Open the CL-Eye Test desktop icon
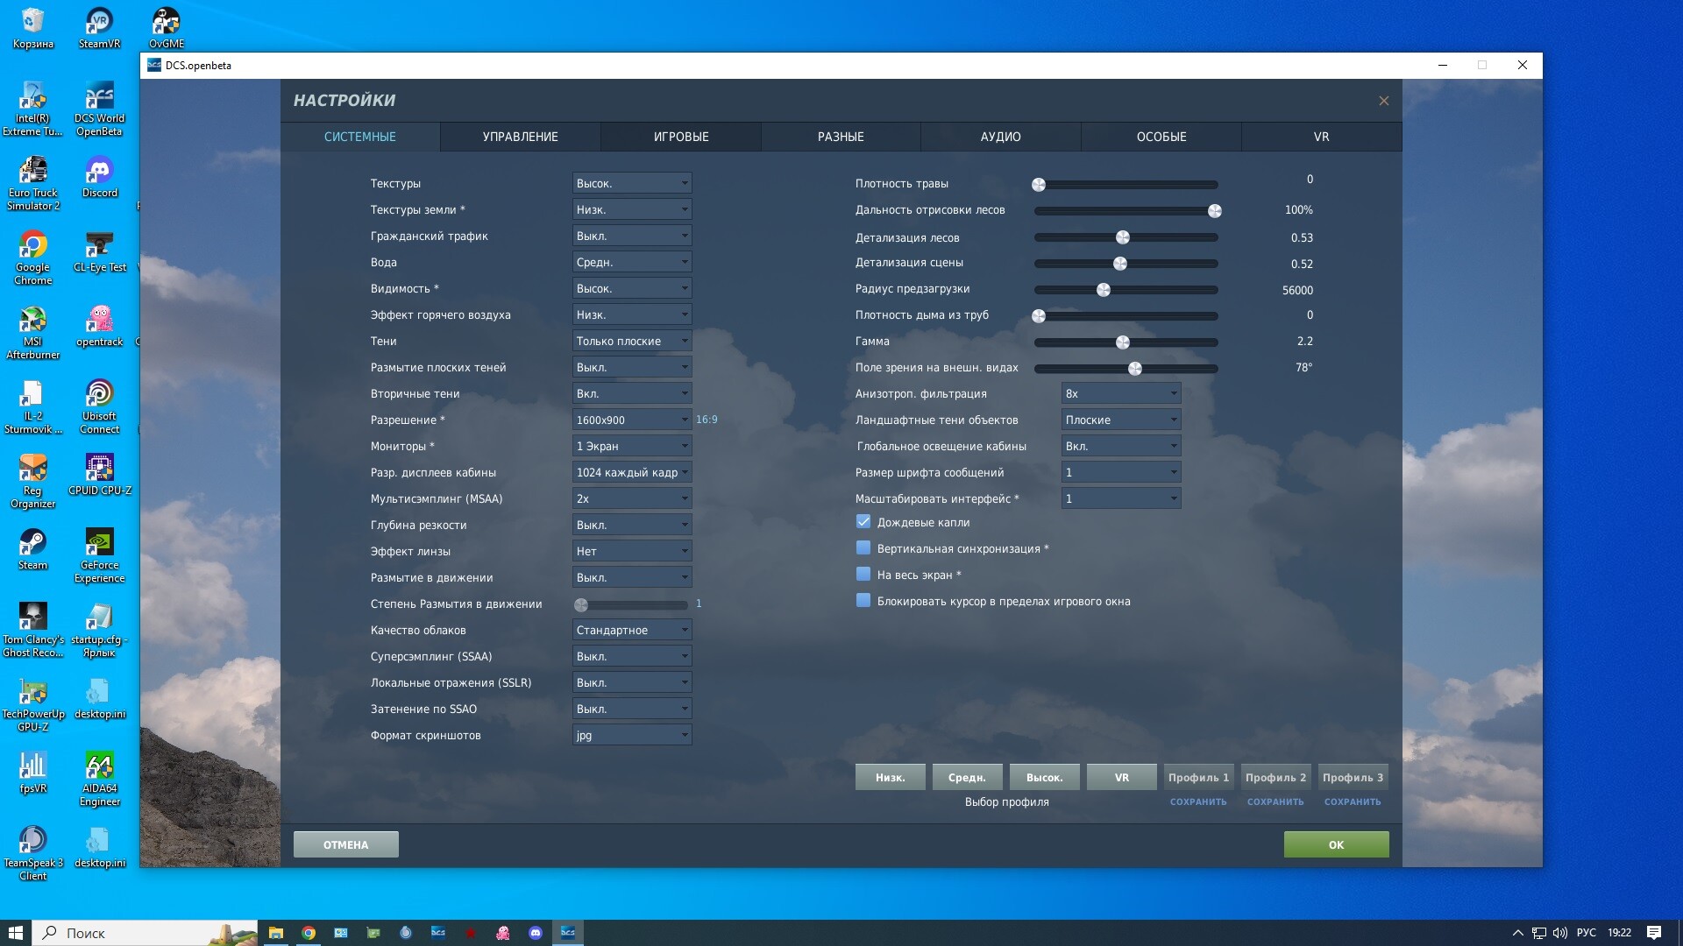Image resolution: width=1683 pixels, height=946 pixels. pyautogui.click(x=99, y=252)
